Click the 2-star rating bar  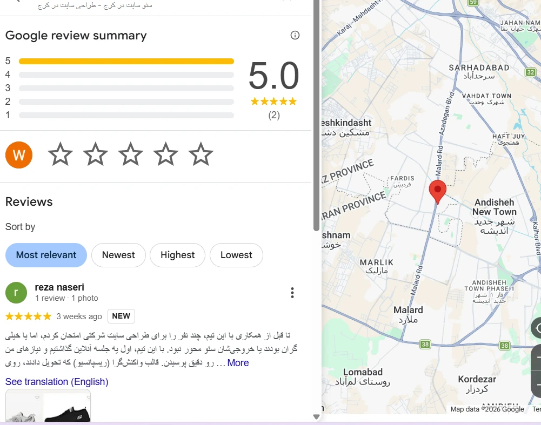(126, 102)
